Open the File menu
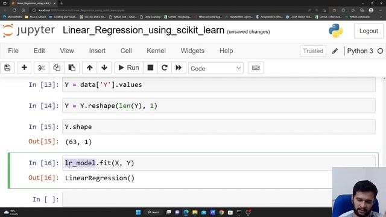The width and height of the screenshot is (386, 217). click(x=13, y=51)
